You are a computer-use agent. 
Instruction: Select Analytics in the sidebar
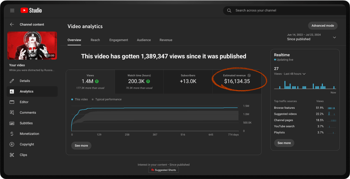32,92
